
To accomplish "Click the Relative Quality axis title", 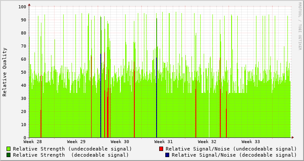I will [x=5, y=72].
